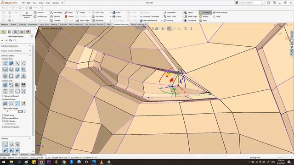
Task: Enable Soft Selection checkbox
Action: pyautogui.click(x=3, y=121)
